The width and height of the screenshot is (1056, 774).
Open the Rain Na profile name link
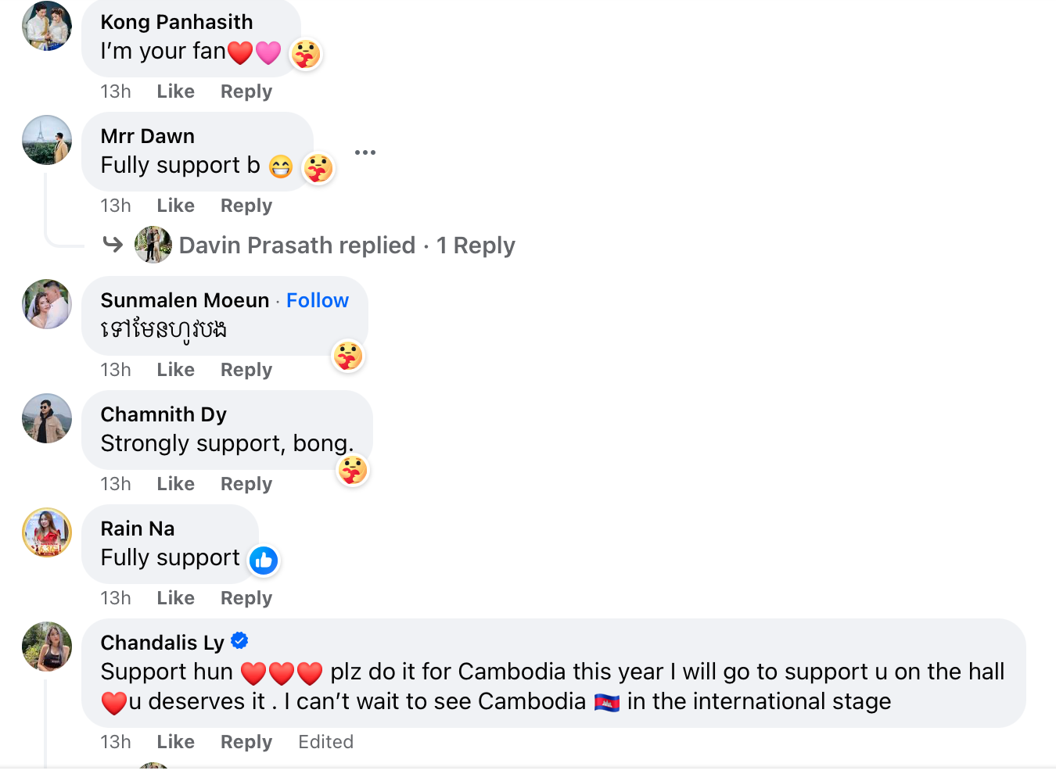pyautogui.click(x=138, y=529)
